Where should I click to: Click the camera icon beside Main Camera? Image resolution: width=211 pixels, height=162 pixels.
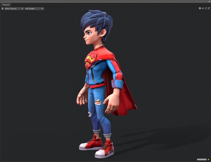[2, 9]
